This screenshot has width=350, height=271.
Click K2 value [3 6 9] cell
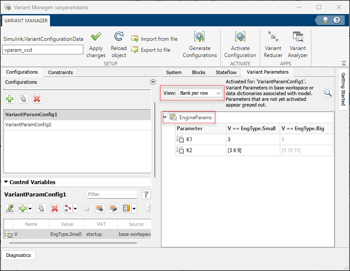(x=253, y=150)
